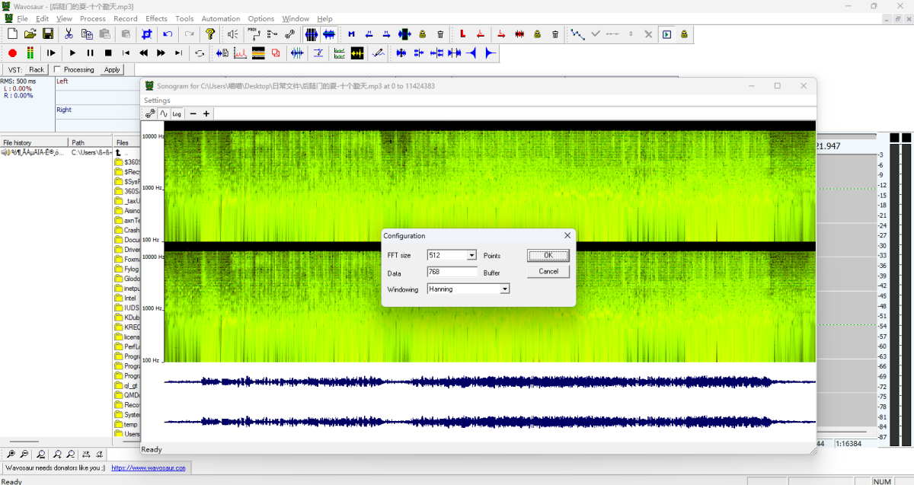Screen dimensions: 914x485
Task: Toggle loop playback icon
Action: tap(200, 53)
